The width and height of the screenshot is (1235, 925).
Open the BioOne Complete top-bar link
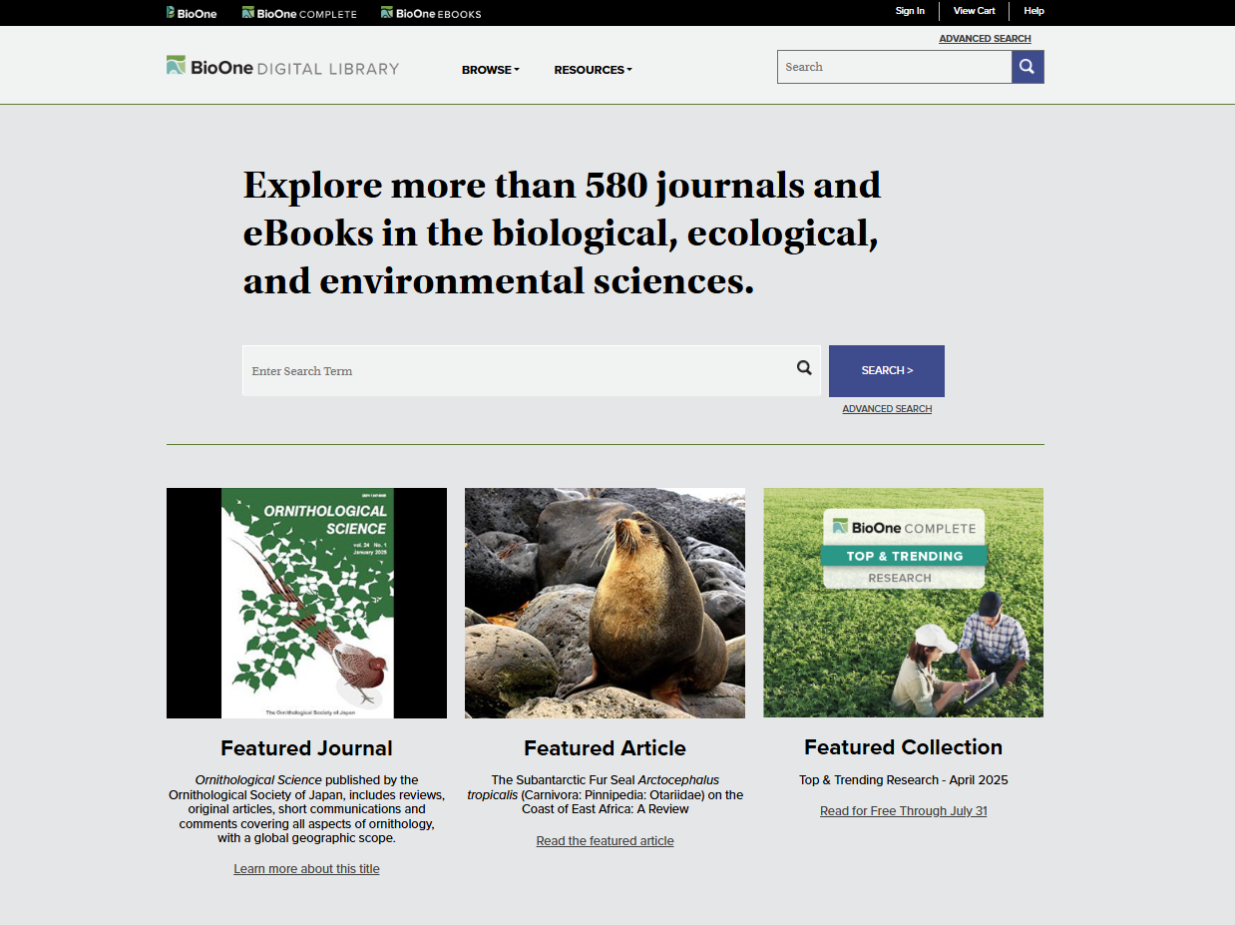click(299, 13)
